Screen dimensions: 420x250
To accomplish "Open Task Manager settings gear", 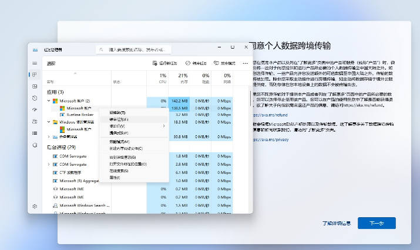I will tap(35, 206).
